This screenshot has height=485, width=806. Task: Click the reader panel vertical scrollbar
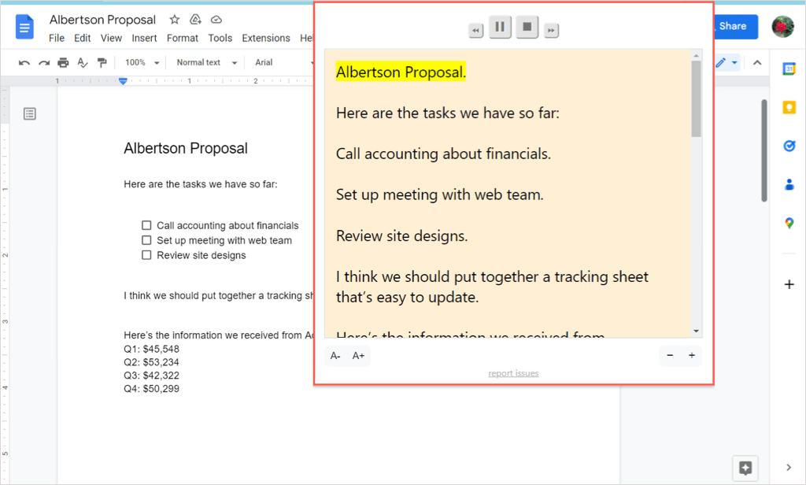pos(696,98)
